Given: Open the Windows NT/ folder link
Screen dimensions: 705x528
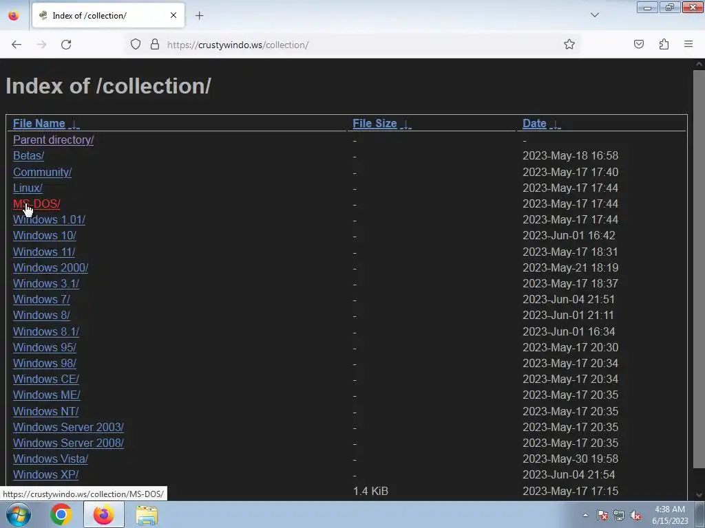Looking at the screenshot, I should coord(45,412).
